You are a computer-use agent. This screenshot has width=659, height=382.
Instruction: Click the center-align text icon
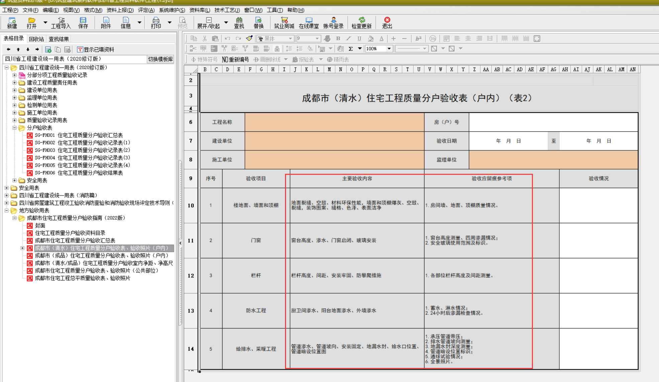click(468, 39)
